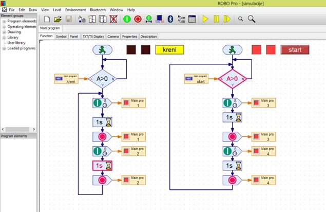Expand the Drawing tree node
The height and width of the screenshot is (212, 326).
(x=4, y=32)
